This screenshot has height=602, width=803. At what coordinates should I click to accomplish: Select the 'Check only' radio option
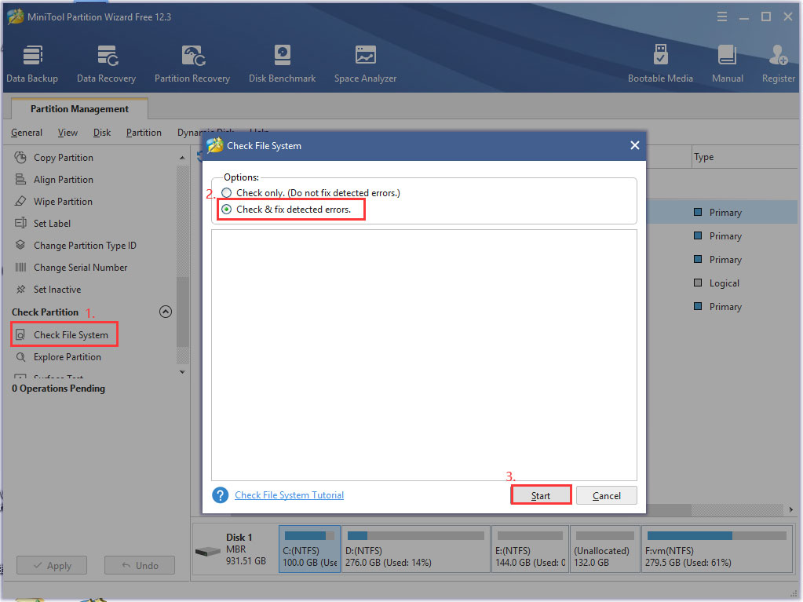[x=226, y=193]
